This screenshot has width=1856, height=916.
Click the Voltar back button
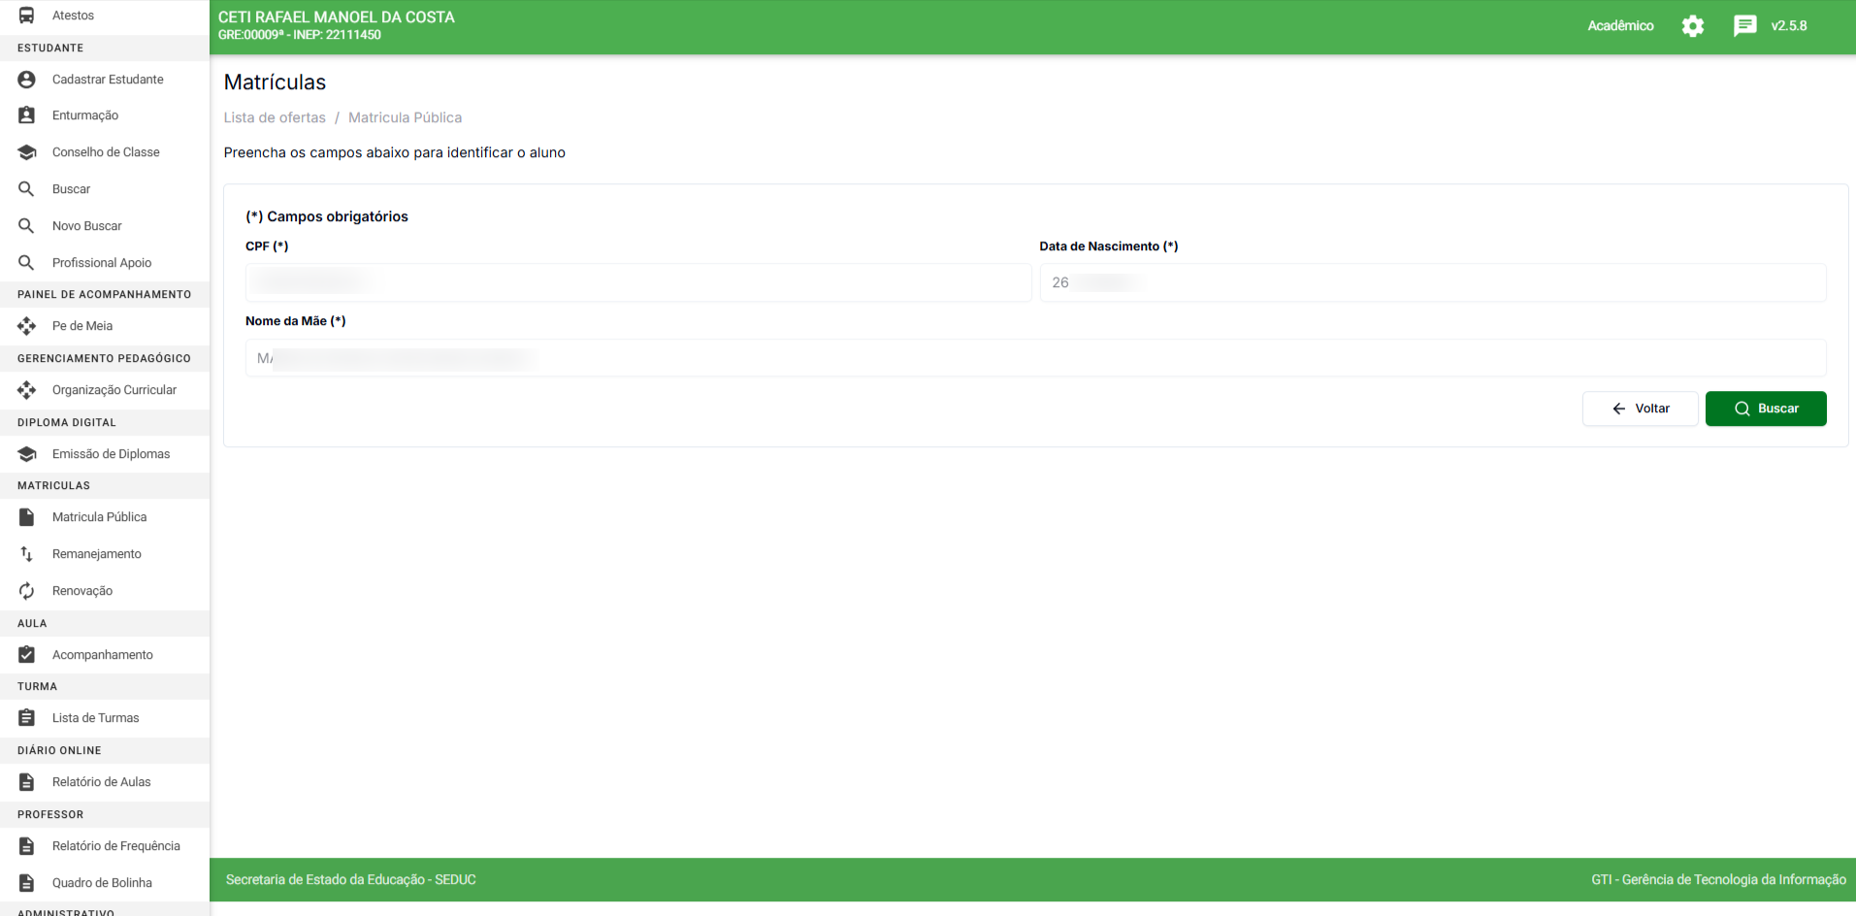point(1640,409)
